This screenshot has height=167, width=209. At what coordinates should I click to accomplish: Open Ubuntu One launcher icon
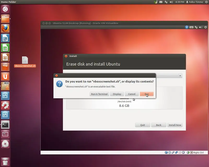coord(5,76)
